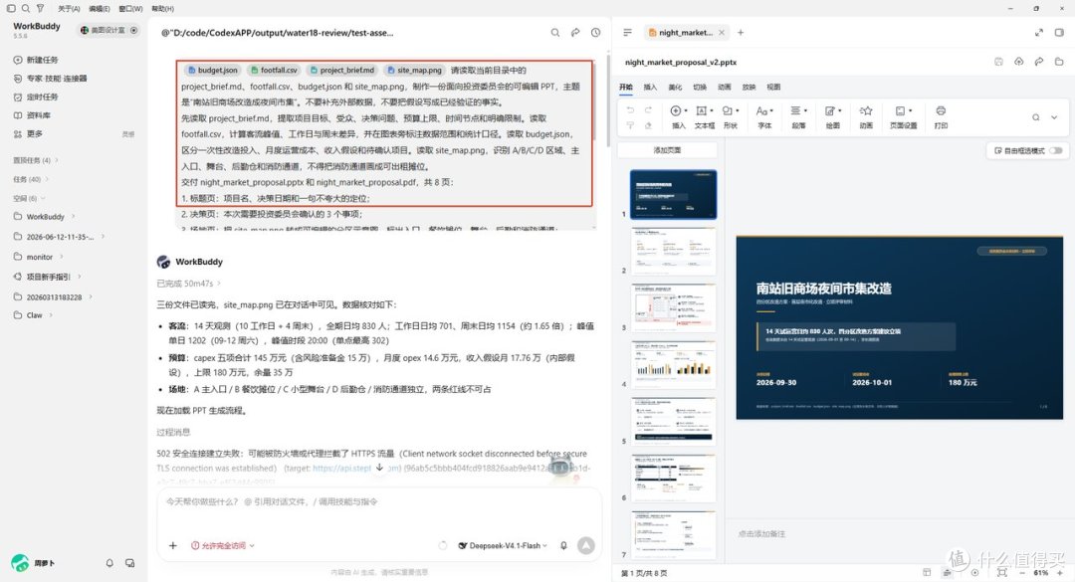Open Claw folder in sidebar
The width and height of the screenshot is (1075, 582).
(x=34, y=315)
